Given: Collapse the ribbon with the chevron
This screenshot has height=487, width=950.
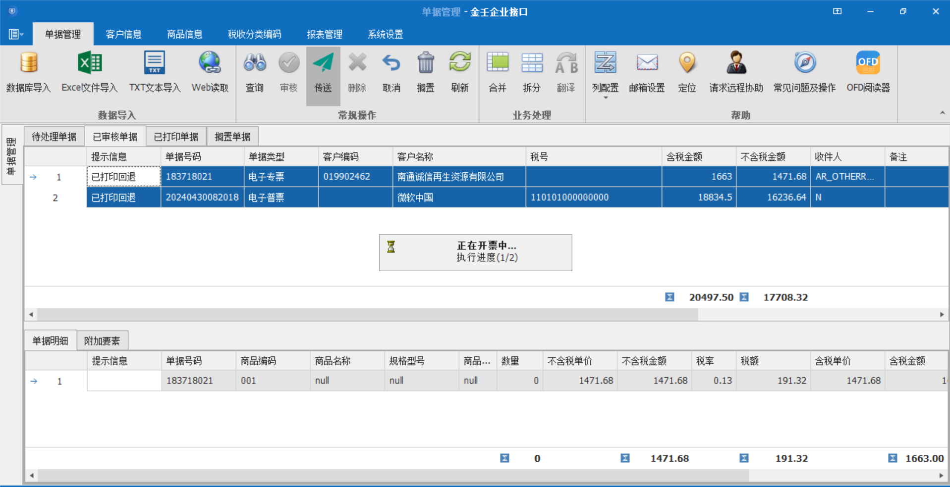Looking at the screenshot, I should (x=942, y=113).
